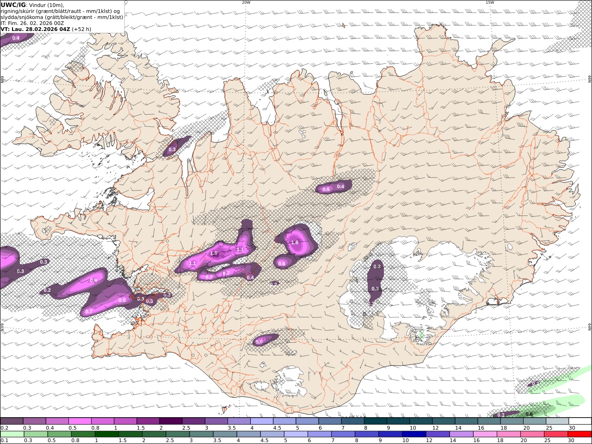Click the 'Vindur (10m)' heading text

click(x=47, y=5)
